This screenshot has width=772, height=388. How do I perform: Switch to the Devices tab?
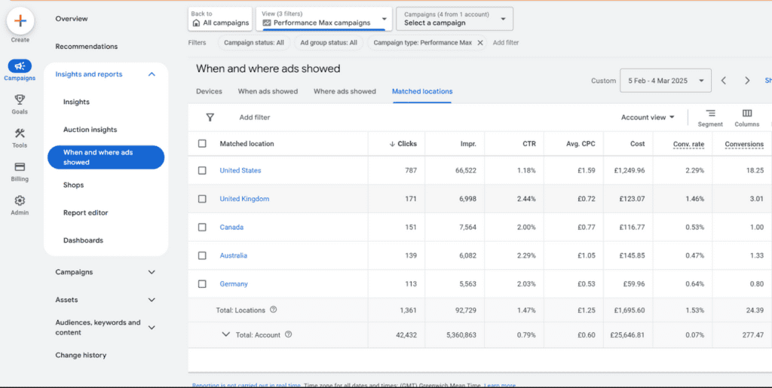[x=209, y=91]
